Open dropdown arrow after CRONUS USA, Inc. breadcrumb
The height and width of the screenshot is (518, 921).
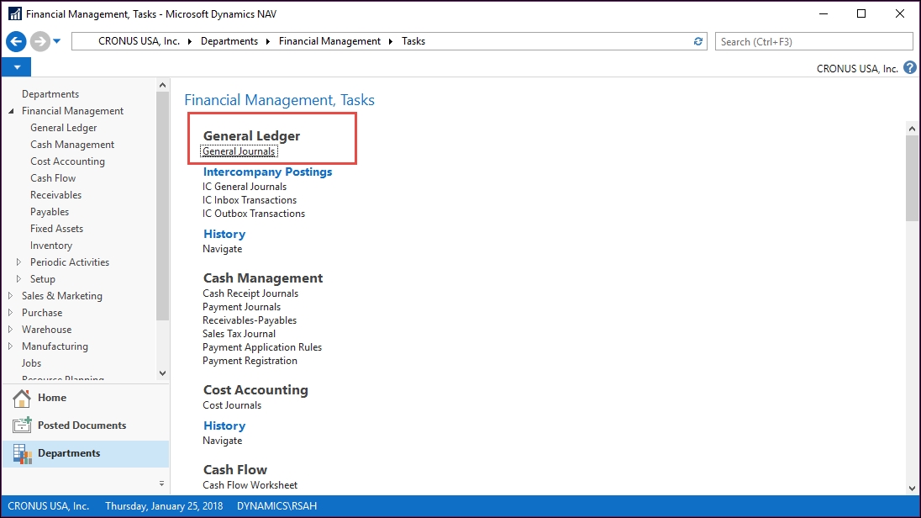click(x=190, y=41)
